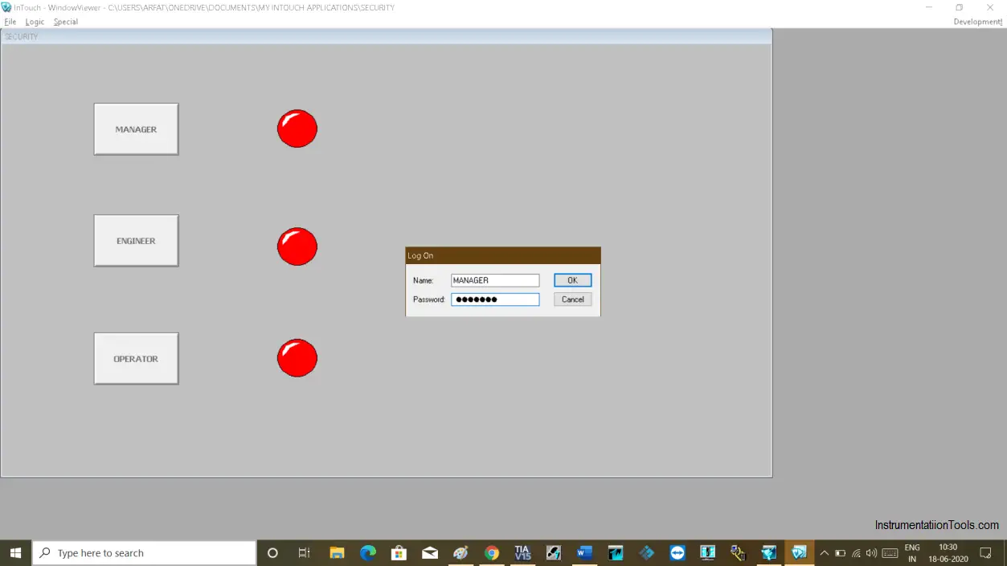Viewport: 1007px width, 566px height.
Task: Click the ENGINEER button
Action: (x=136, y=241)
